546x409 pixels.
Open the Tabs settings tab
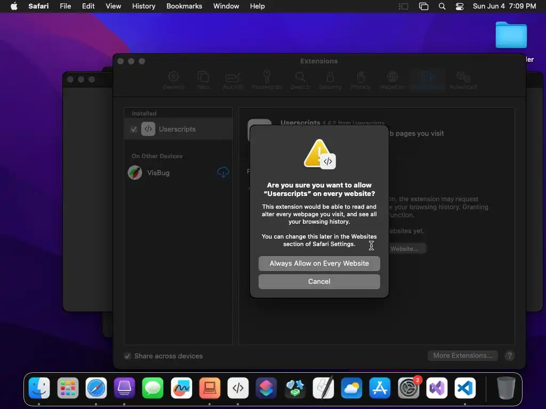(203, 80)
